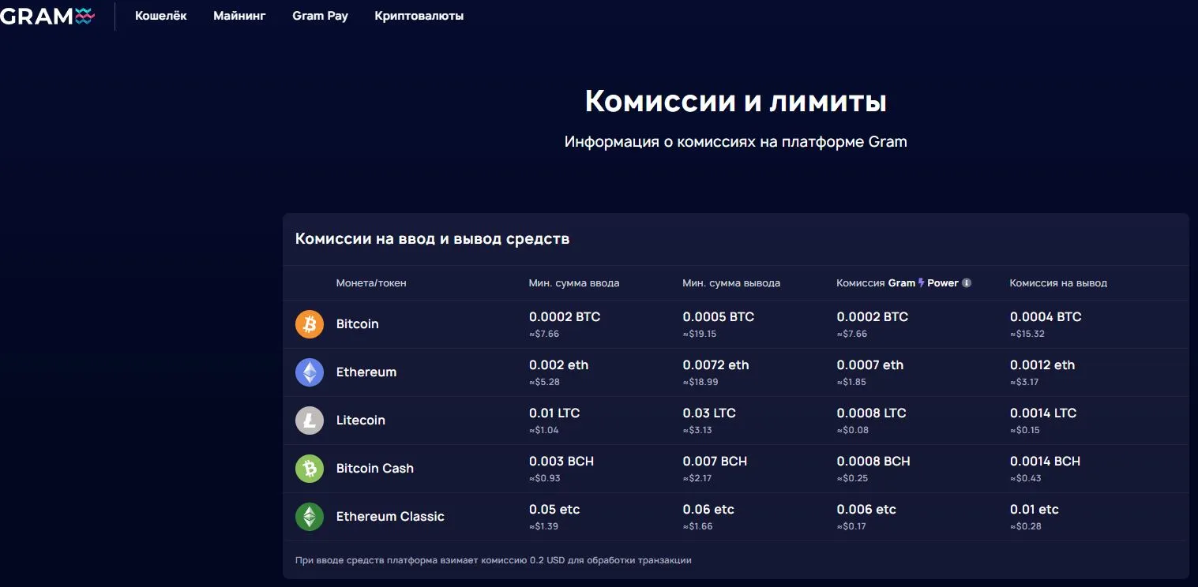1198x587 pixels.
Task: Click the 0.0004 BTC withdrawal fee value
Action: (x=1046, y=317)
